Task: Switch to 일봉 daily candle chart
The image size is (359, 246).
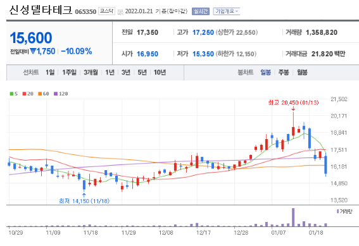Action: pyautogui.click(x=265, y=73)
